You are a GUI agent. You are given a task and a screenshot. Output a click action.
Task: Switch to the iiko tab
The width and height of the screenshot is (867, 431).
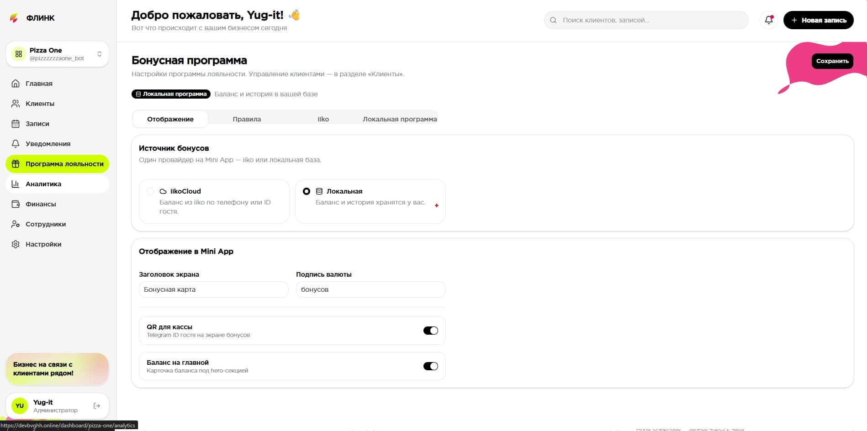click(323, 119)
